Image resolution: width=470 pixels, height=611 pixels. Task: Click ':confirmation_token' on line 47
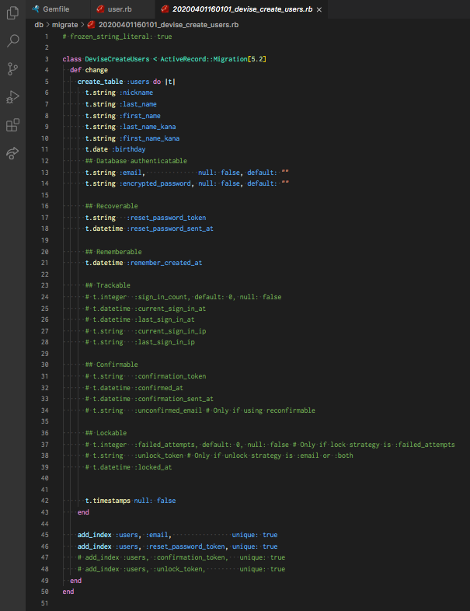point(190,557)
